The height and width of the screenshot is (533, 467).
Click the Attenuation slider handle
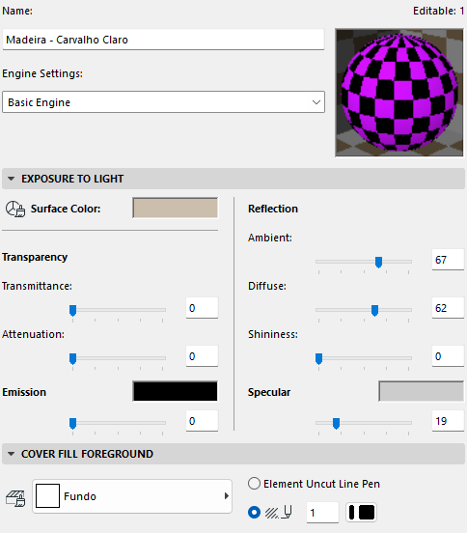point(72,358)
